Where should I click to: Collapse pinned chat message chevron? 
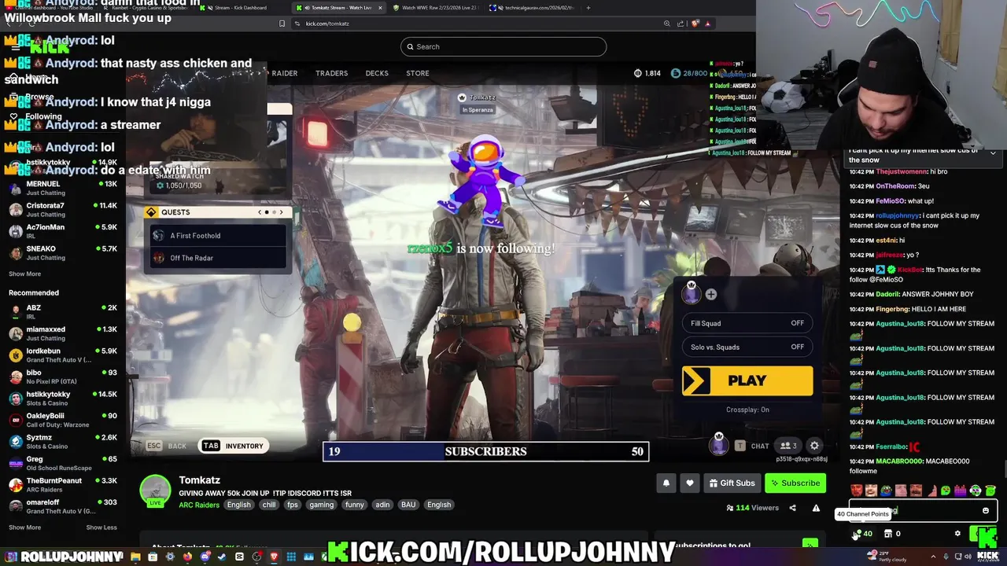click(993, 154)
